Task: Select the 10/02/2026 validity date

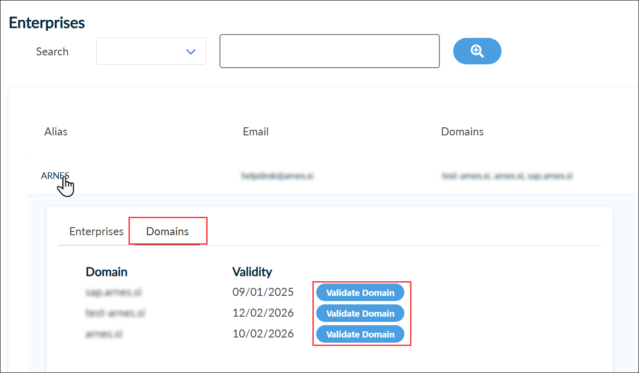Action: [263, 334]
